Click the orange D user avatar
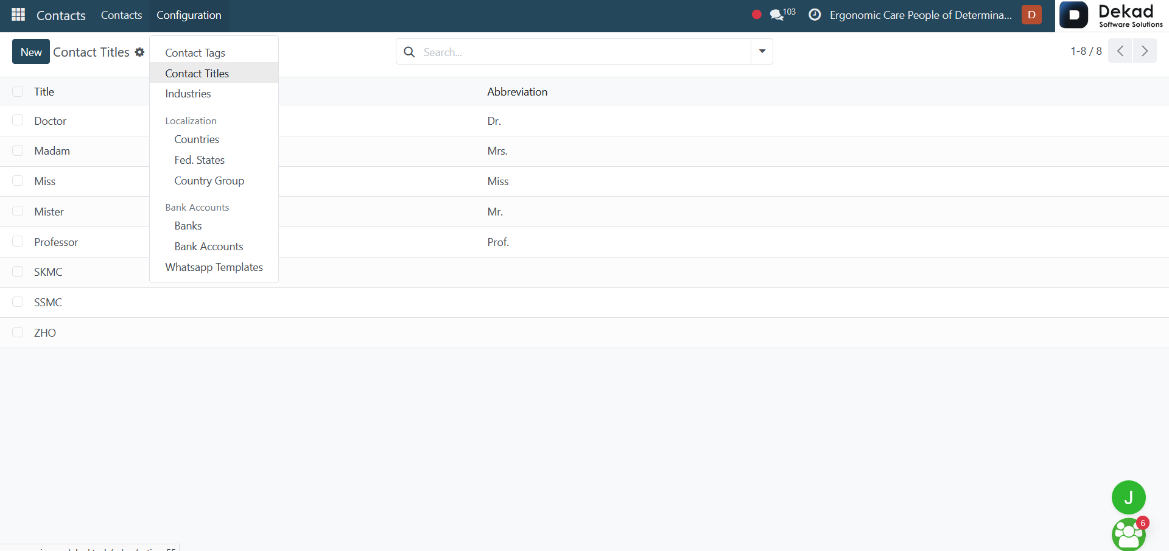This screenshot has height=551, width=1169. 1031,15
